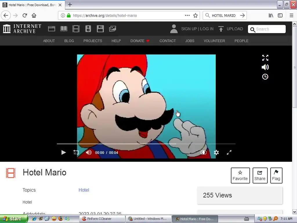Open the JOBS menu item
This screenshot has height=223, width=297.
click(190, 41)
